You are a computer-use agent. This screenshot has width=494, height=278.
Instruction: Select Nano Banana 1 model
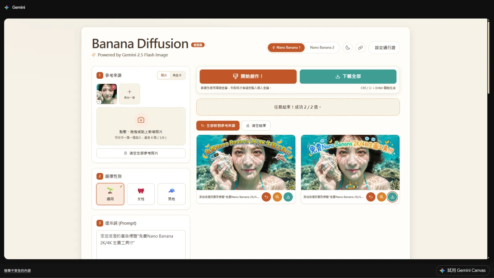point(286,48)
